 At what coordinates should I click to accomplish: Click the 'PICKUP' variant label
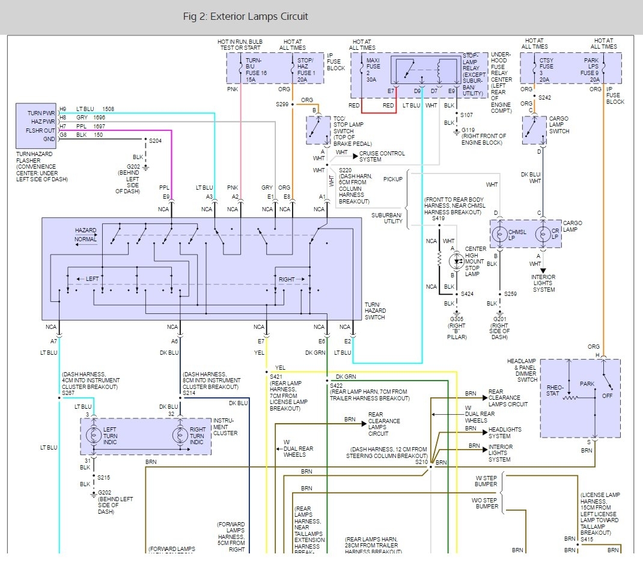coord(393,179)
